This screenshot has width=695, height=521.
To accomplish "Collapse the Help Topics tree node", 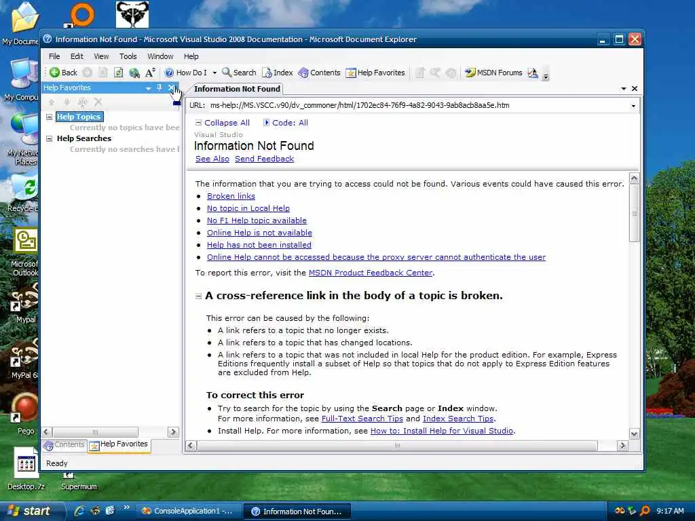I will 49,117.
